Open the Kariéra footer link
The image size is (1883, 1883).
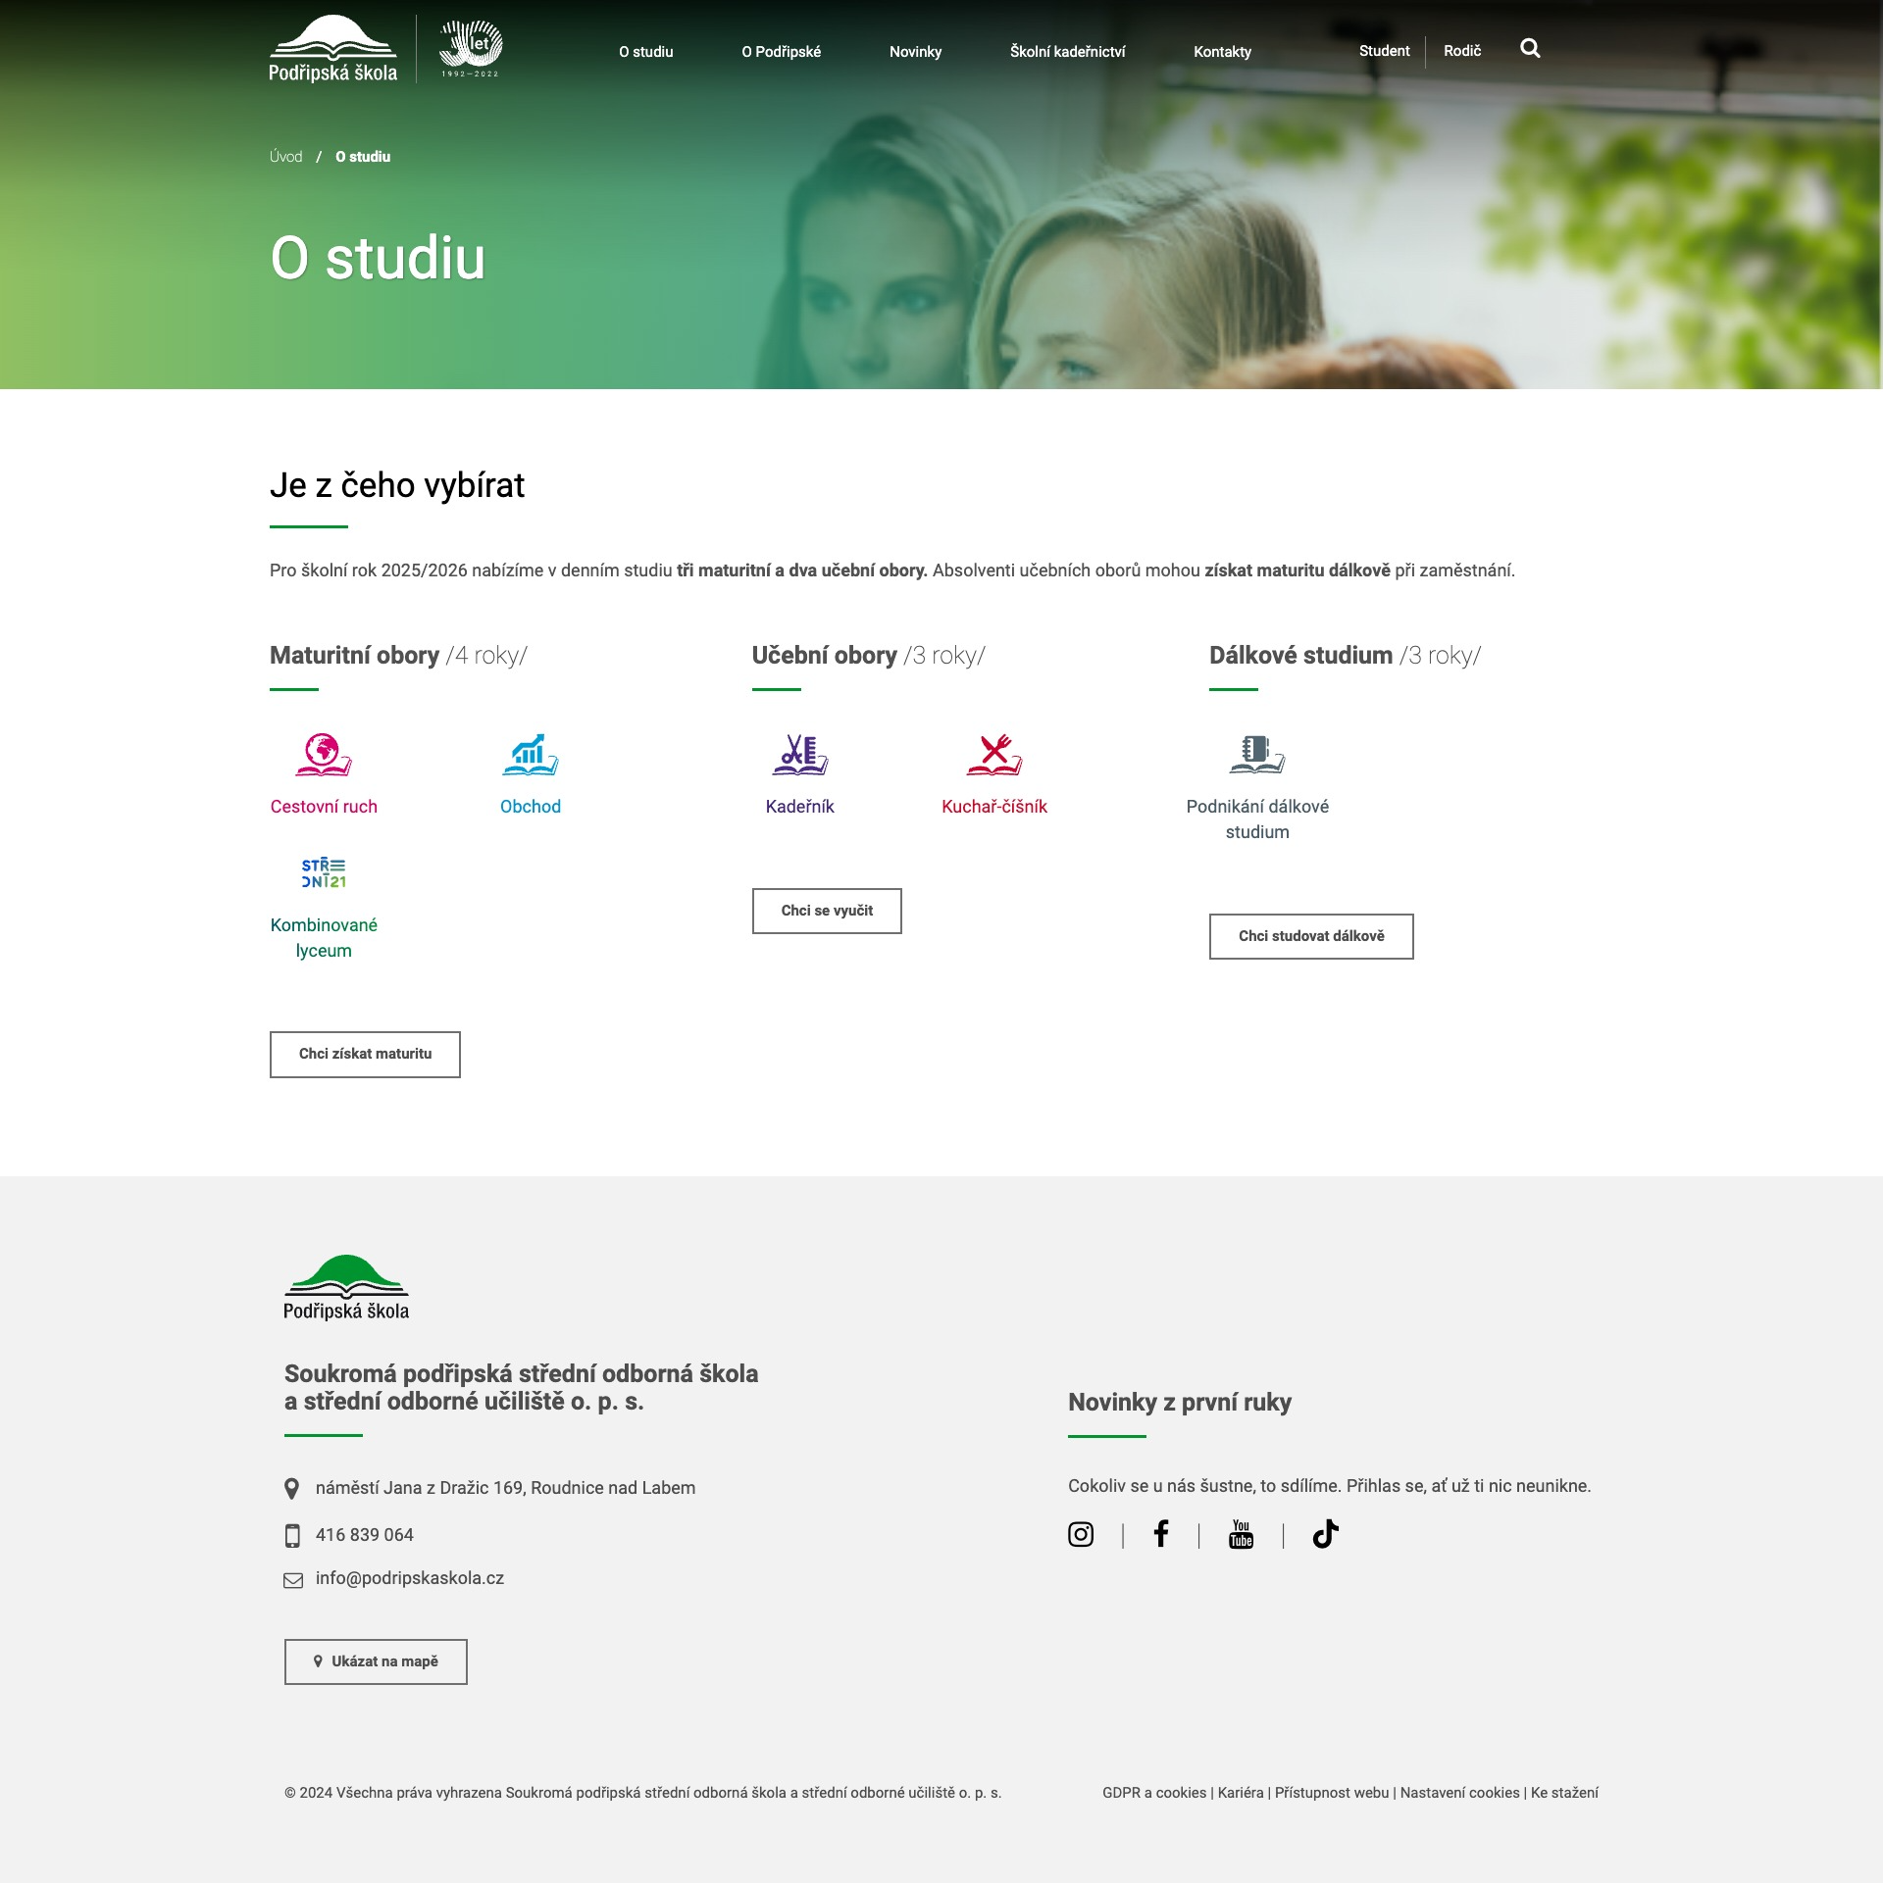[x=1241, y=1793]
